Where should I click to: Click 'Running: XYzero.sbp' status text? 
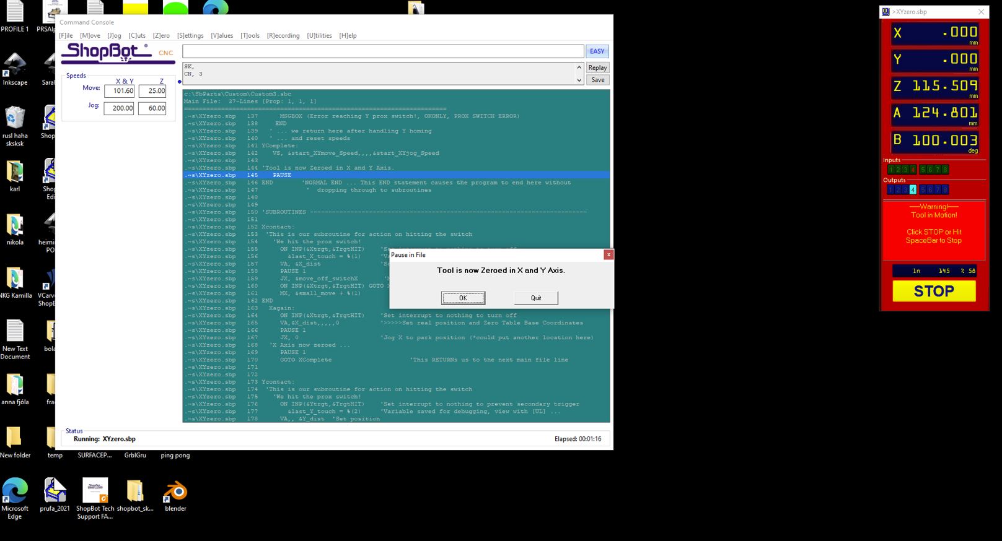105,439
